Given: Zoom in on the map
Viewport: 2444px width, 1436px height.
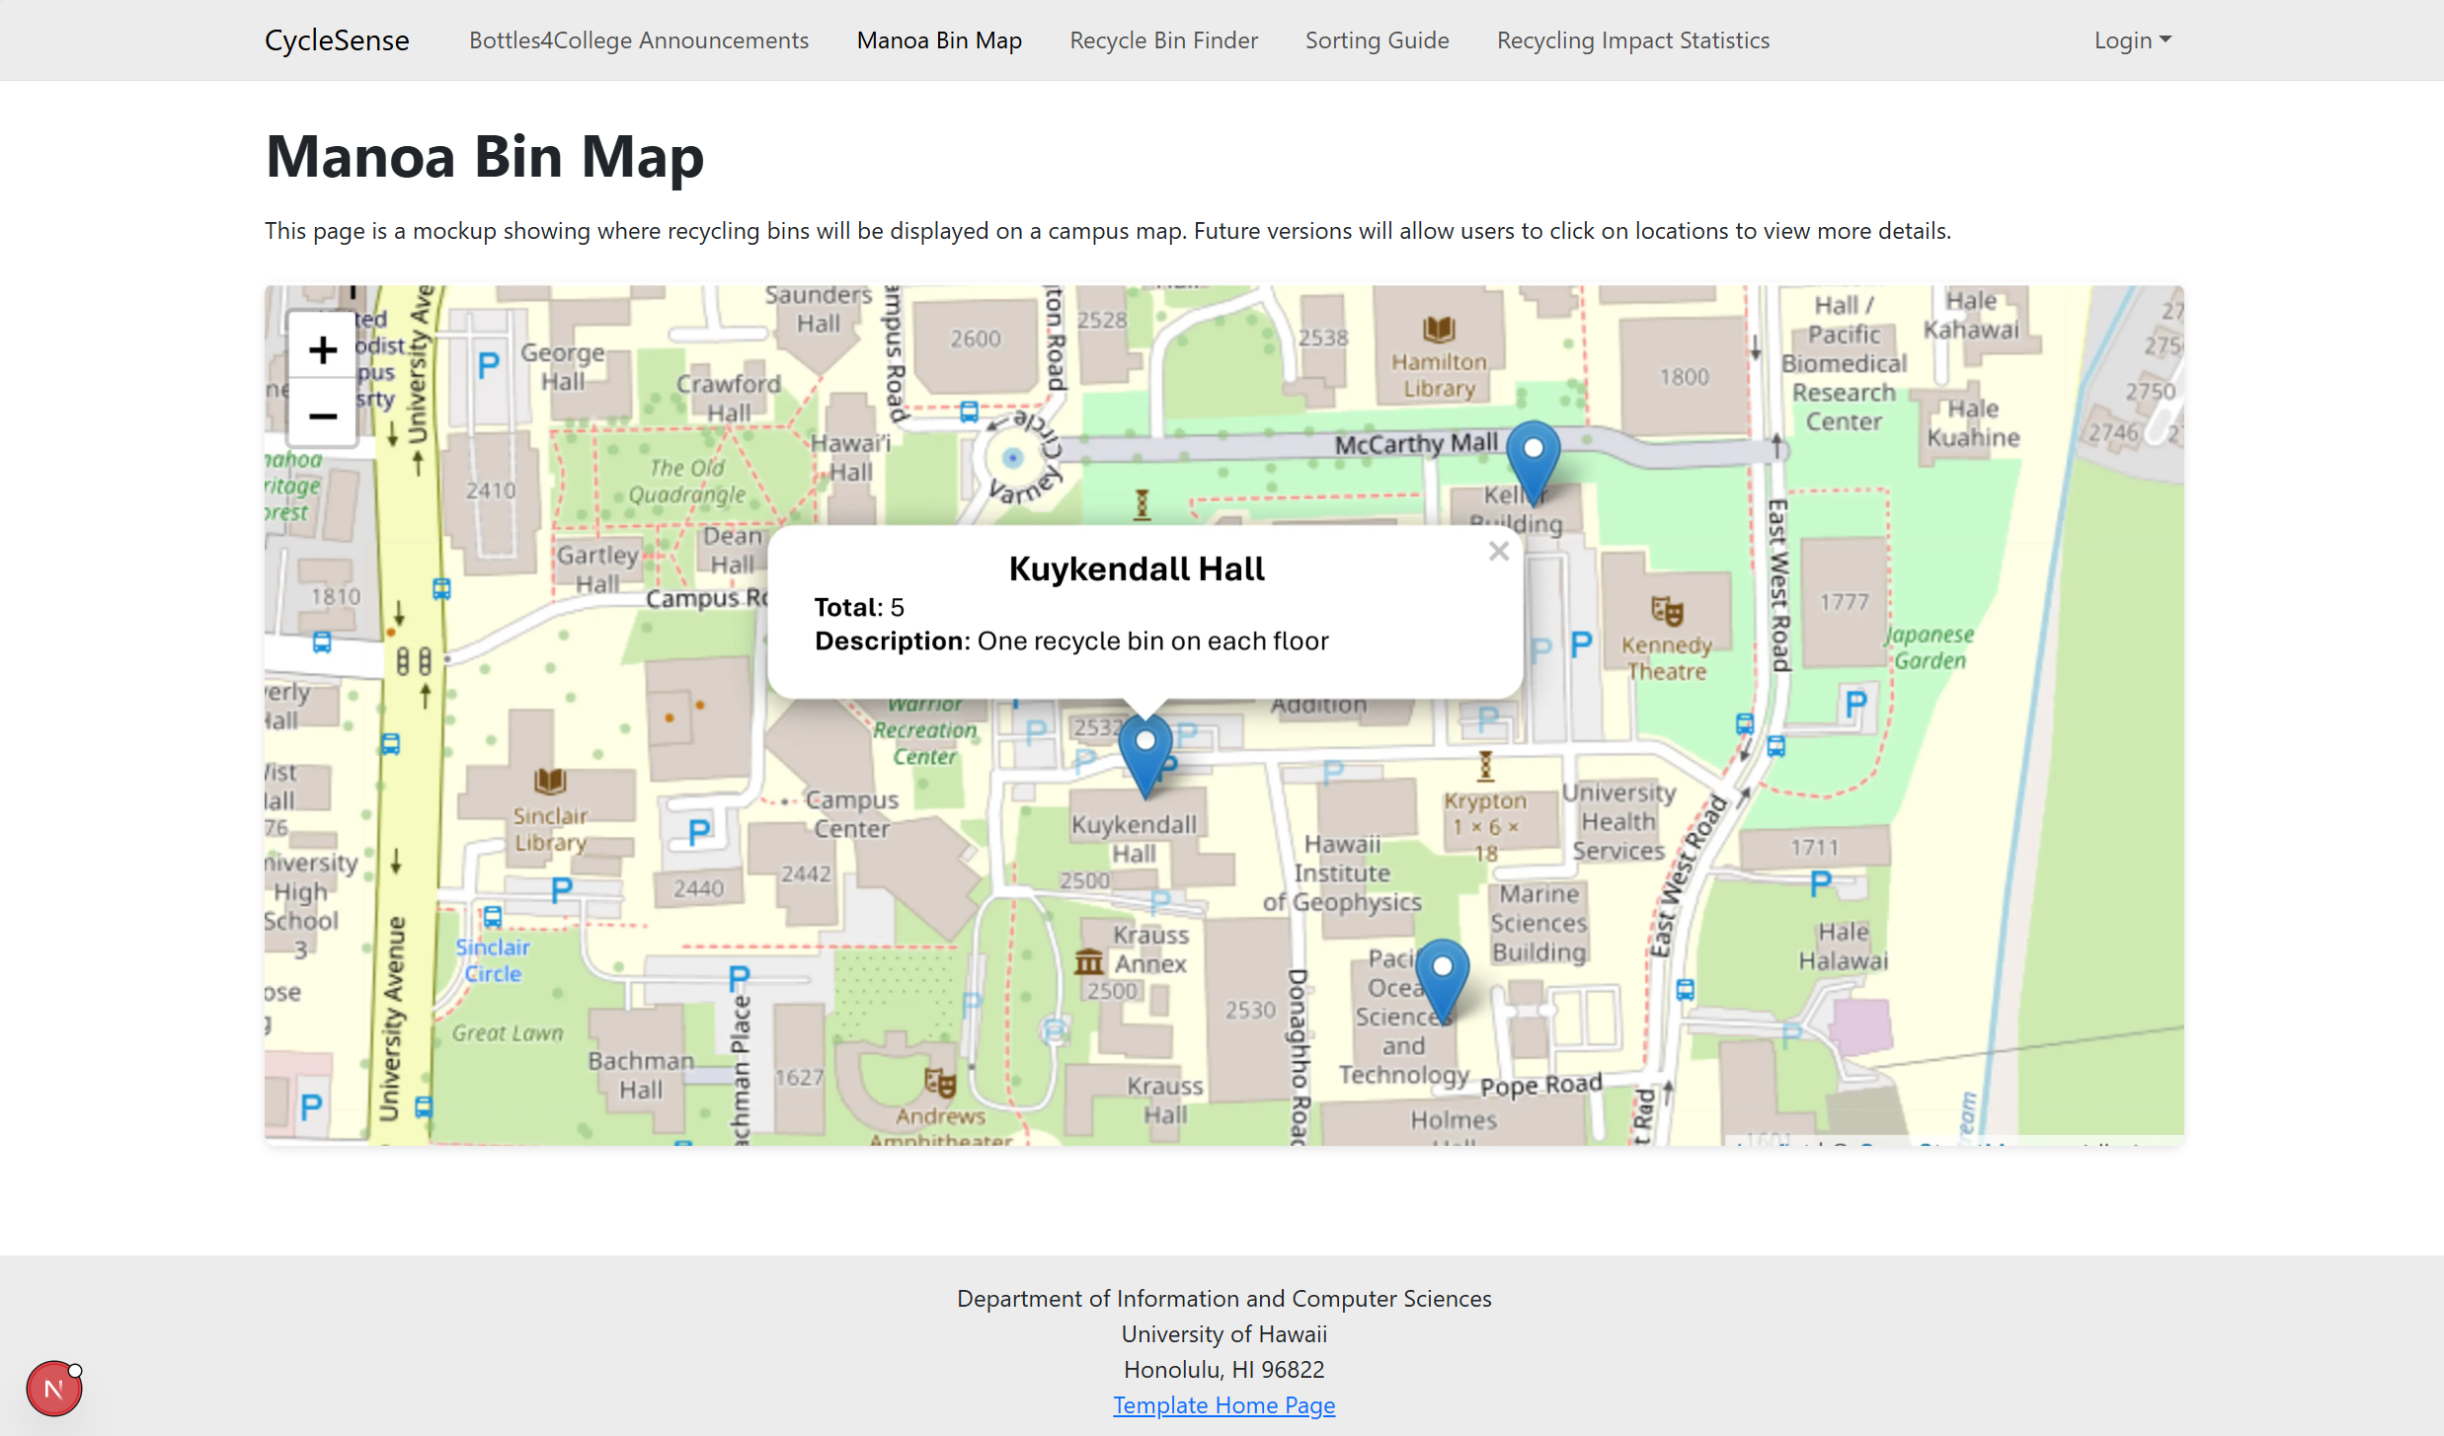Looking at the screenshot, I should (322, 350).
